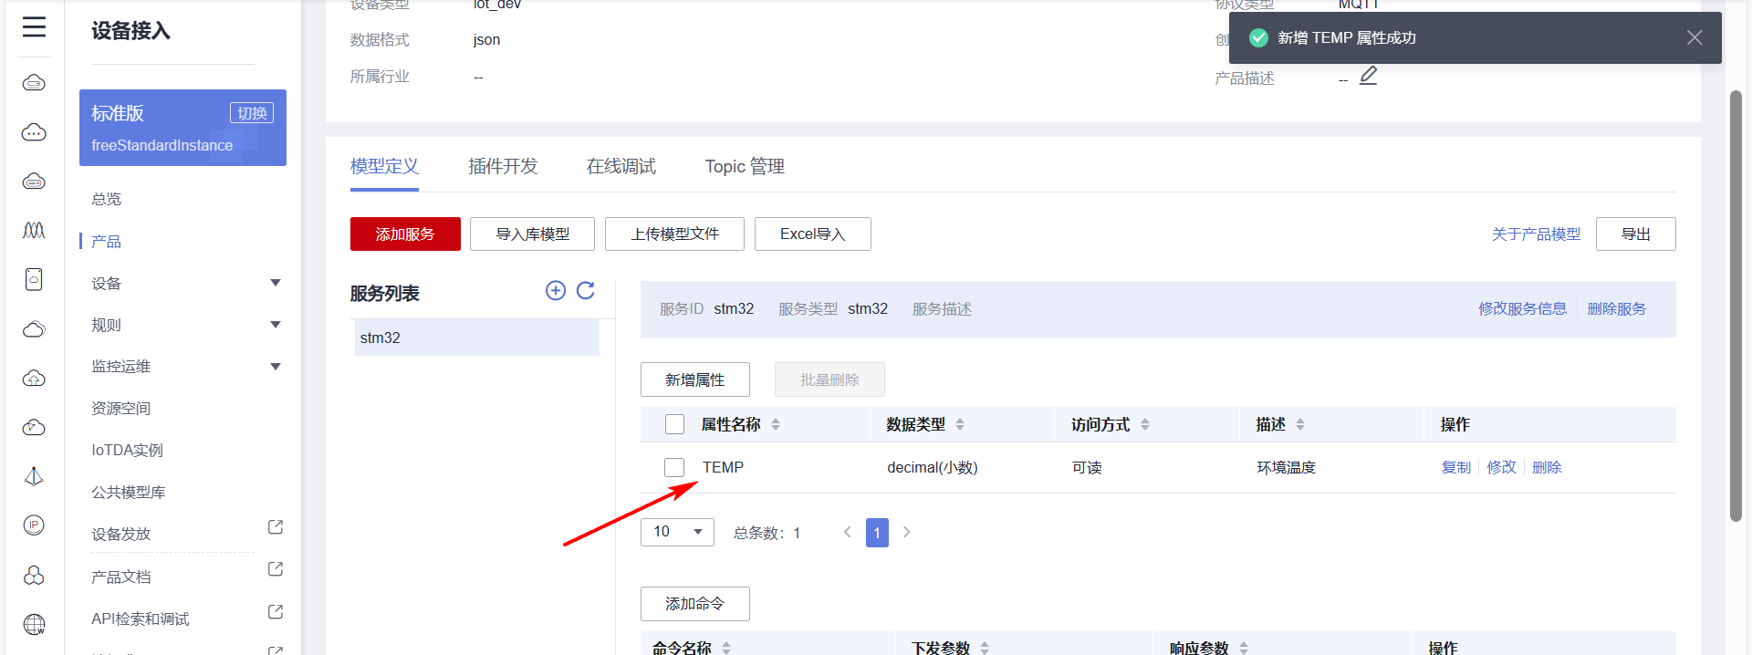Image resolution: width=1752 pixels, height=655 pixels.
Task: Click the decimal(小数) data type cell
Action: pyautogui.click(x=933, y=467)
